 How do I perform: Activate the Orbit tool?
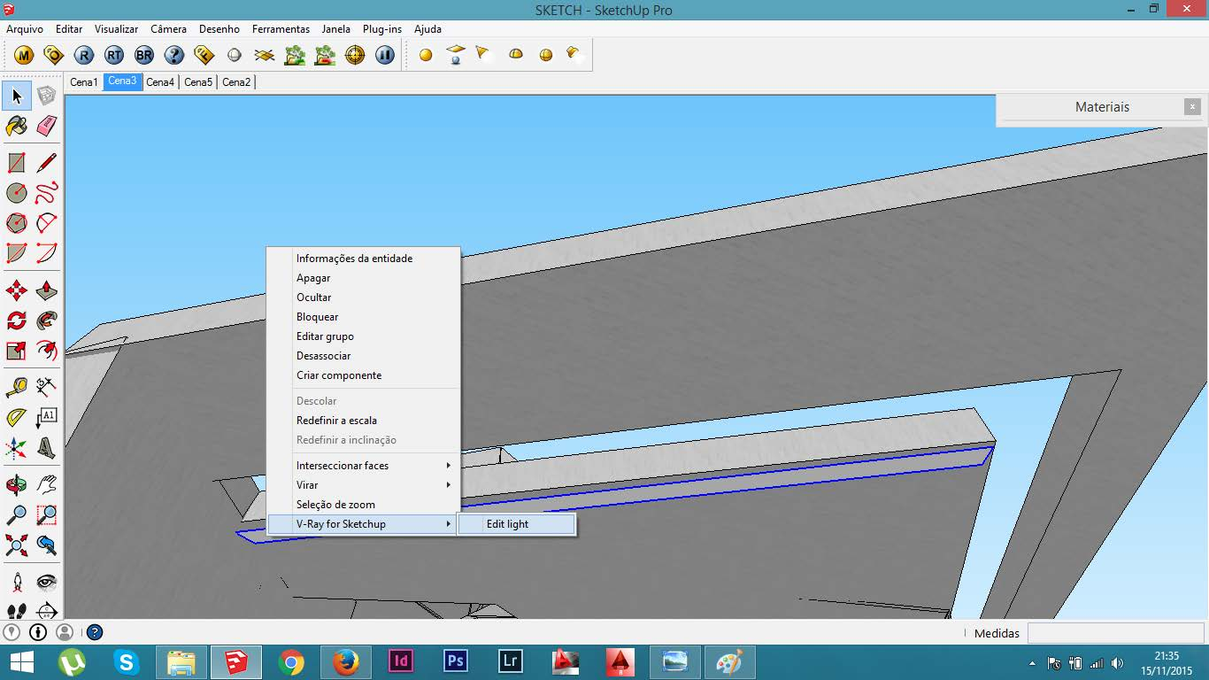17,484
